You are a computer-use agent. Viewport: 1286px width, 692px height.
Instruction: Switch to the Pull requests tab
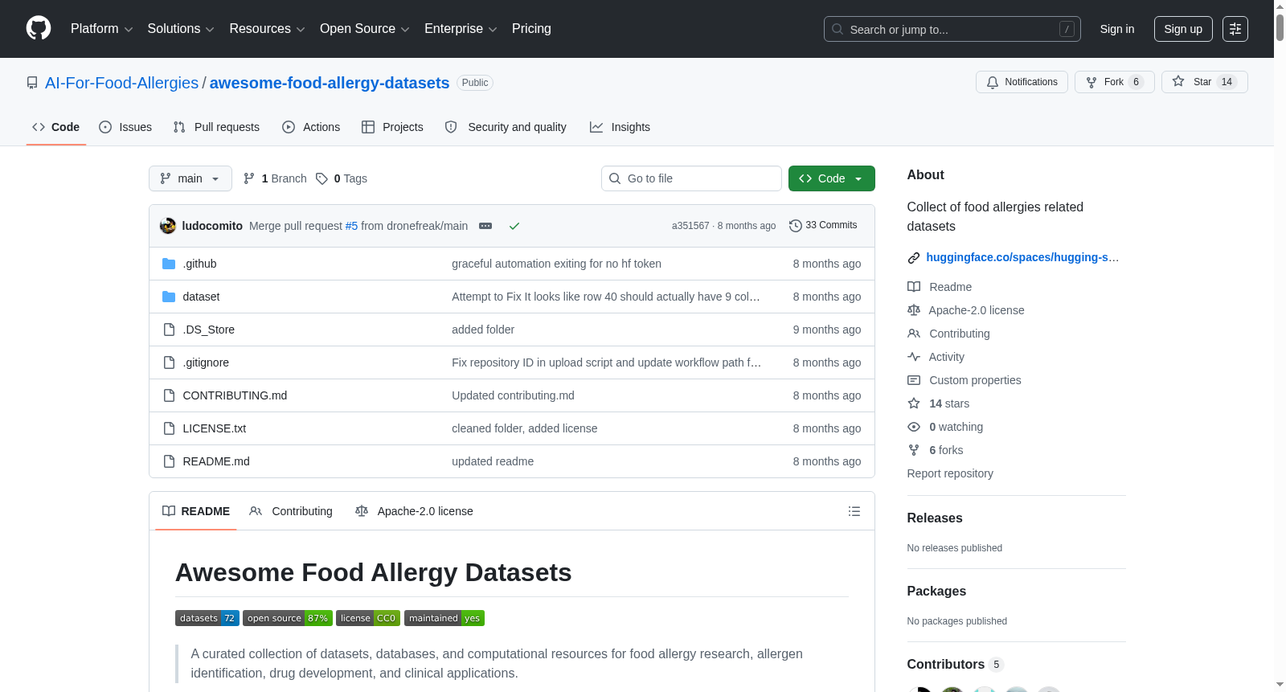click(216, 127)
